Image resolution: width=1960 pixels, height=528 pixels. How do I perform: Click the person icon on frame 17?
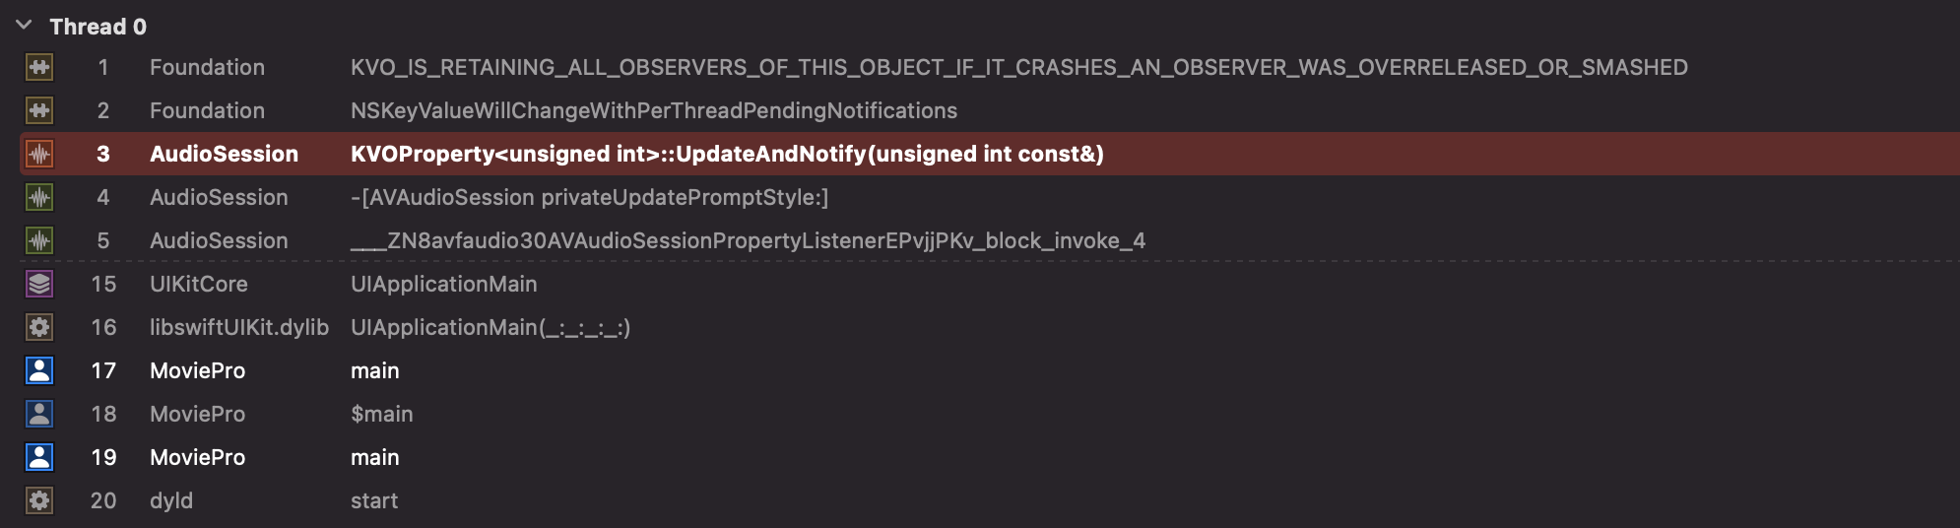(x=39, y=370)
